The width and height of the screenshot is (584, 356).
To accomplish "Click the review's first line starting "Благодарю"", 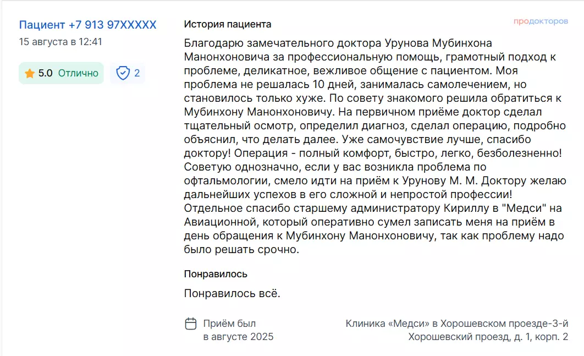I will point(338,43).
